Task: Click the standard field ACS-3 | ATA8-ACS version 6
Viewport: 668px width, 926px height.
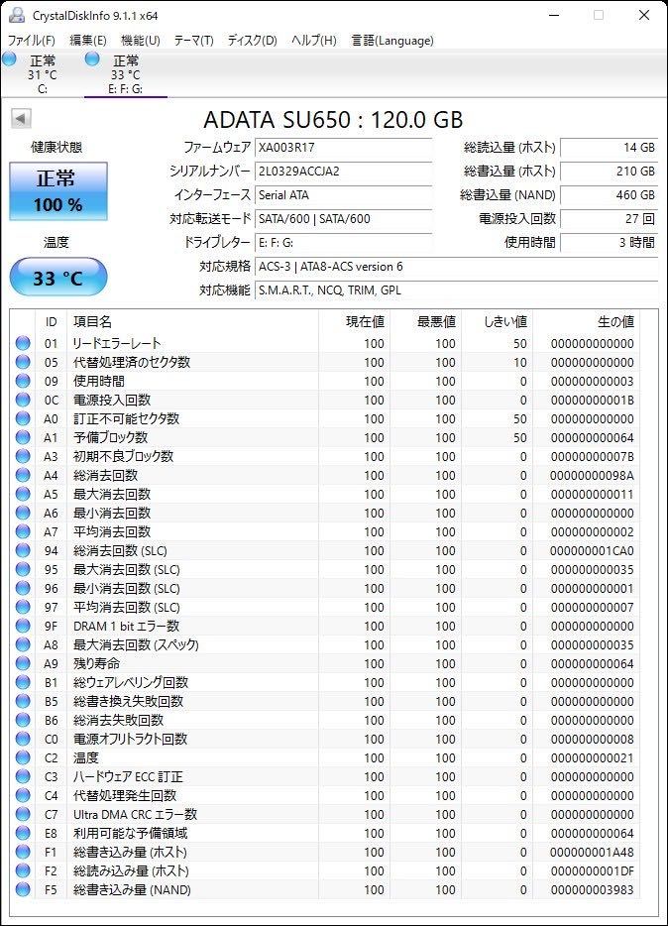Action: [457, 267]
